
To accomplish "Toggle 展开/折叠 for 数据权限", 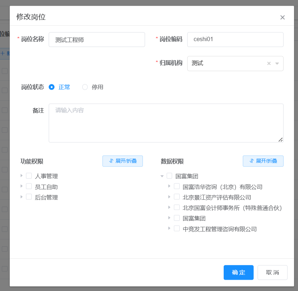I will tap(263, 161).
